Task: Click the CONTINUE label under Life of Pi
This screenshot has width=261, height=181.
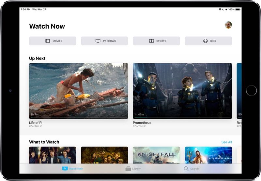Action: pos(36,126)
